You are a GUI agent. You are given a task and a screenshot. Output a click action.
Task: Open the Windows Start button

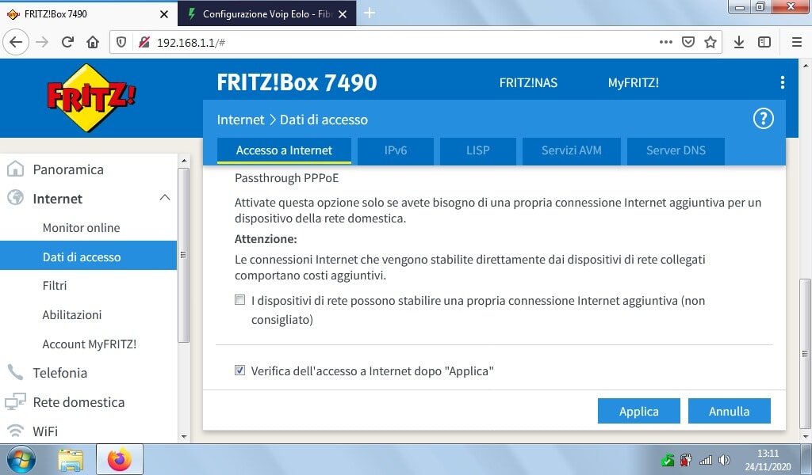pyautogui.click(x=21, y=459)
